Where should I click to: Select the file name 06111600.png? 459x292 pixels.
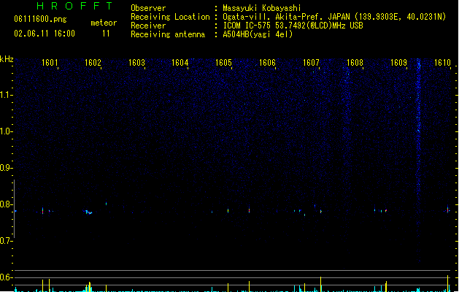40,19
